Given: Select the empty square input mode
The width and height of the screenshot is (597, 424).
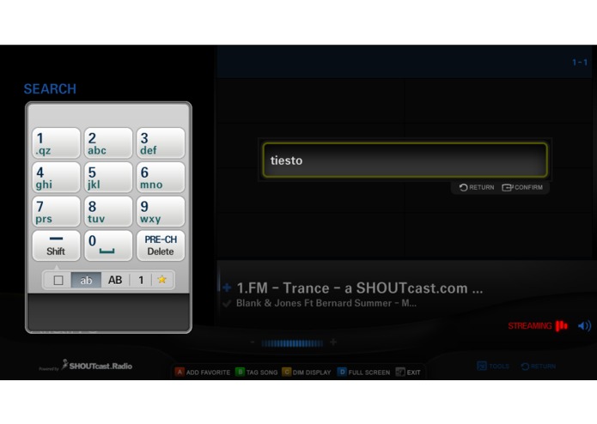Looking at the screenshot, I should click(x=58, y=281).
